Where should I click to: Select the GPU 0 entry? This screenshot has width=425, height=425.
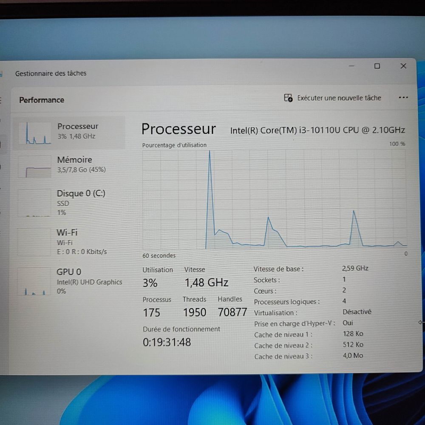69,281
